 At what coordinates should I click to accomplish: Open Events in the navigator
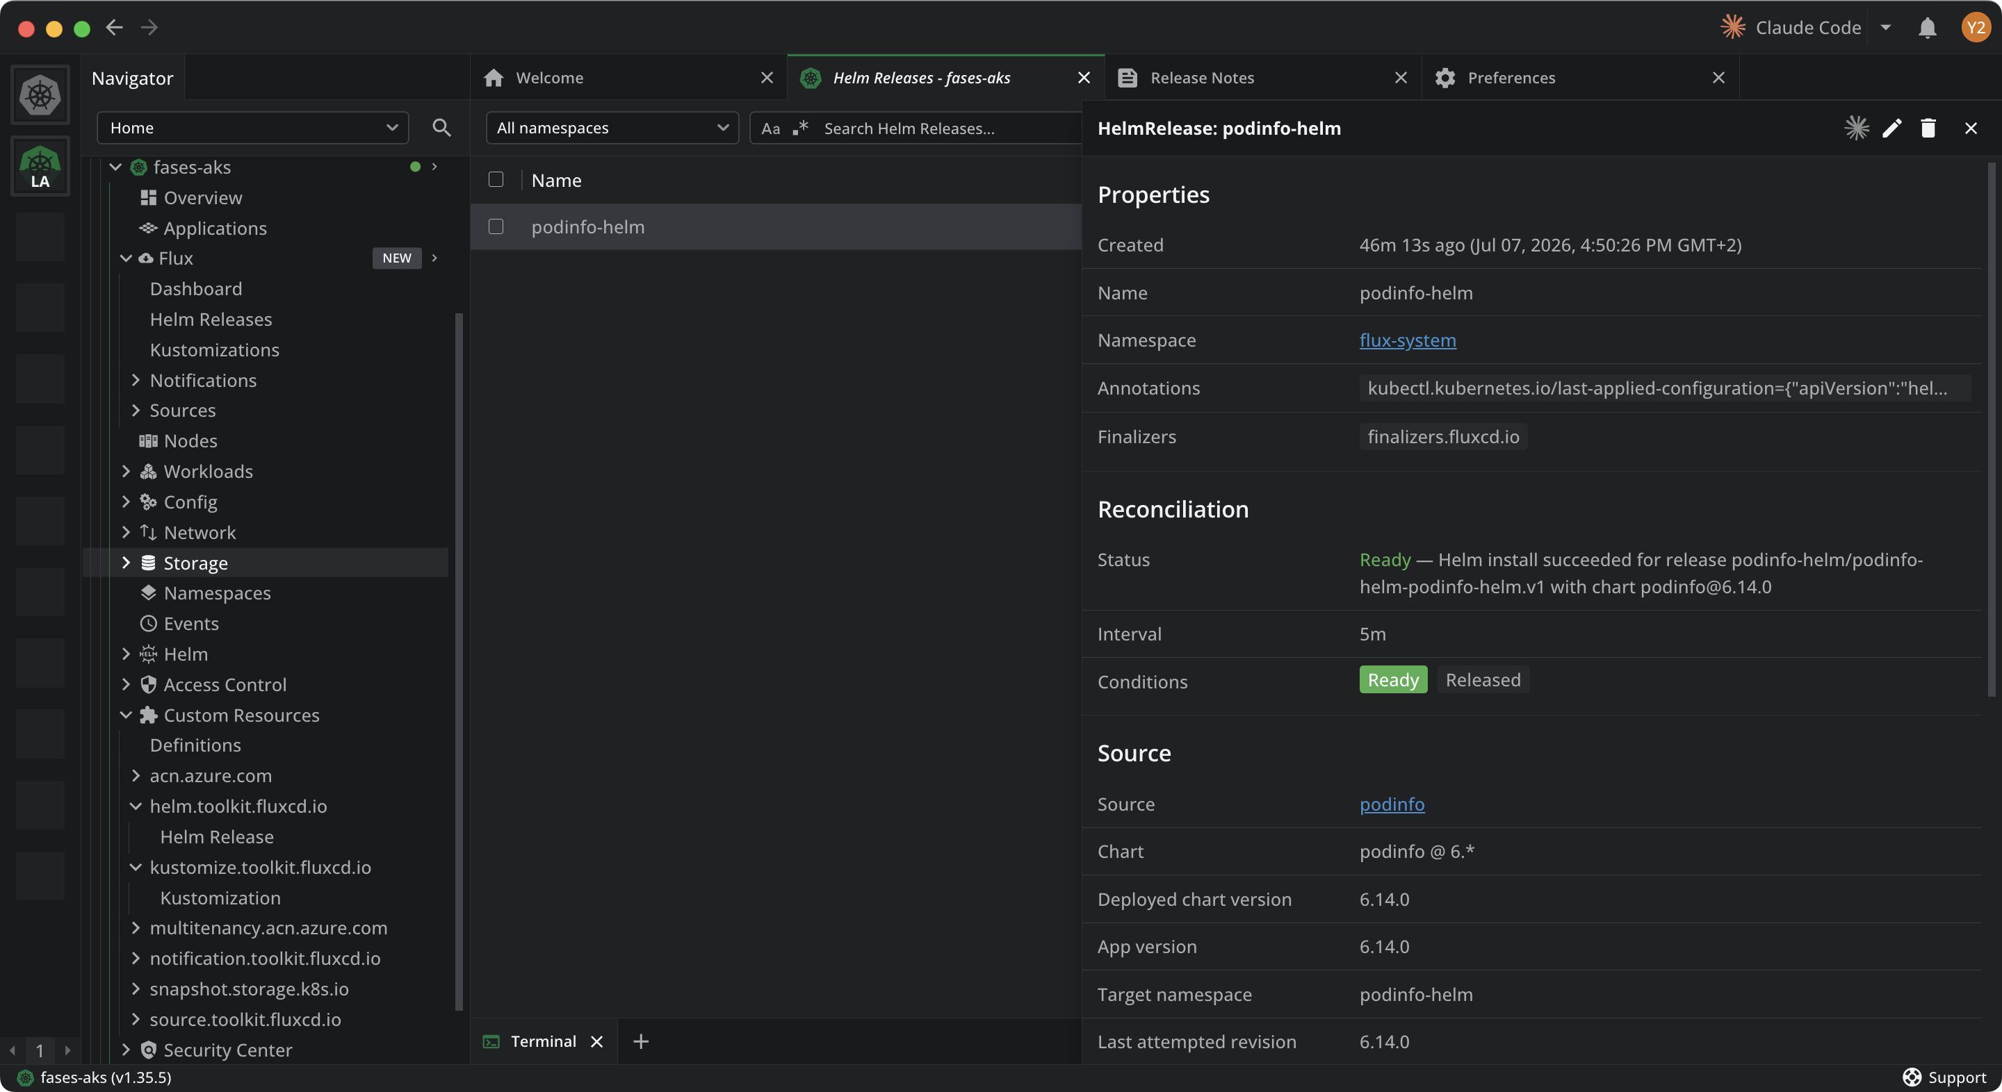click(x=191, y=624)
